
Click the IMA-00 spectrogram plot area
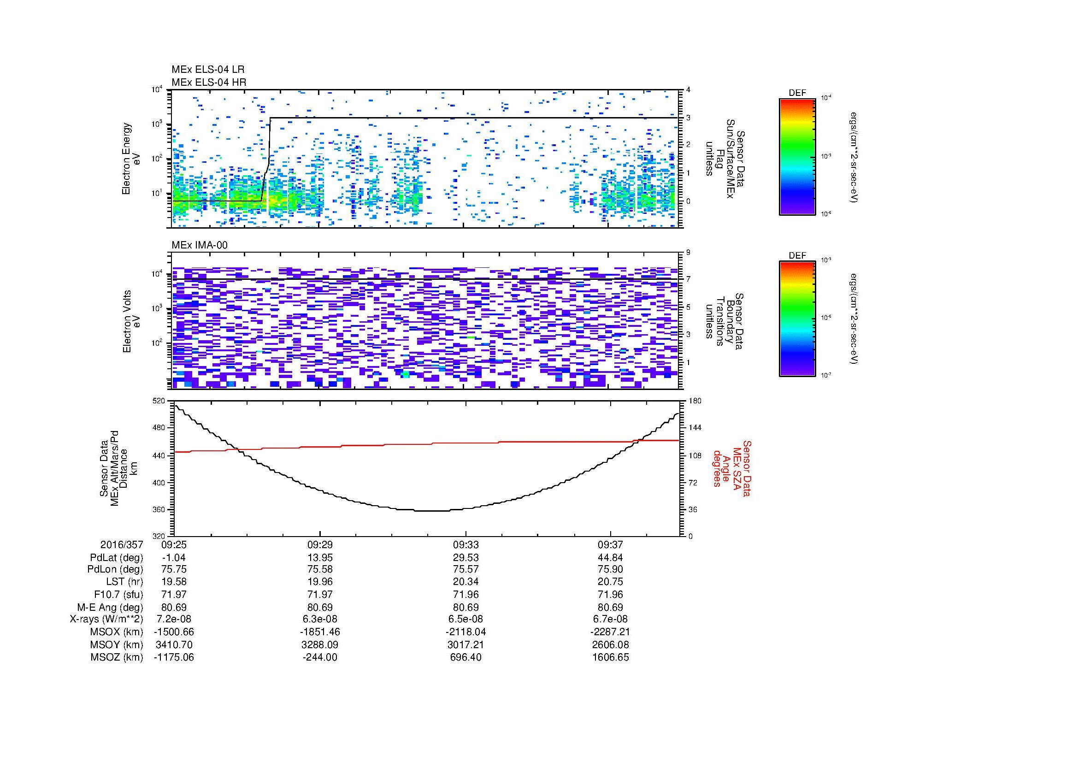coord(425,321)
